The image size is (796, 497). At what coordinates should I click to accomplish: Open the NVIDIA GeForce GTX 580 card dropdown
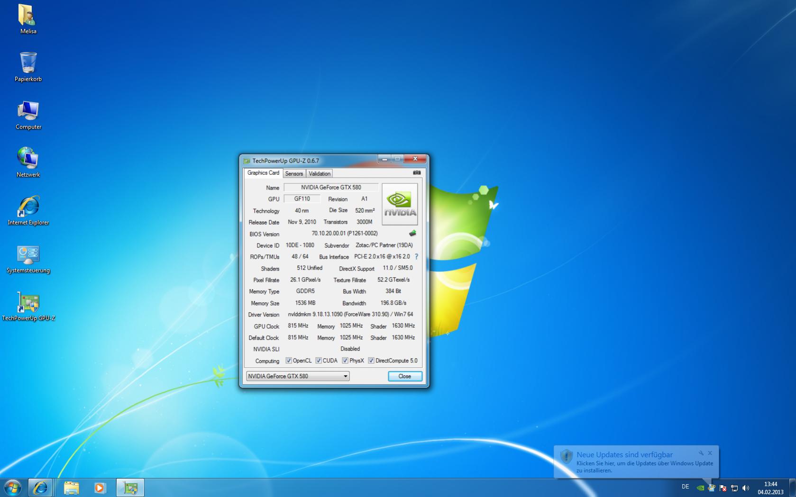point(298,376)
